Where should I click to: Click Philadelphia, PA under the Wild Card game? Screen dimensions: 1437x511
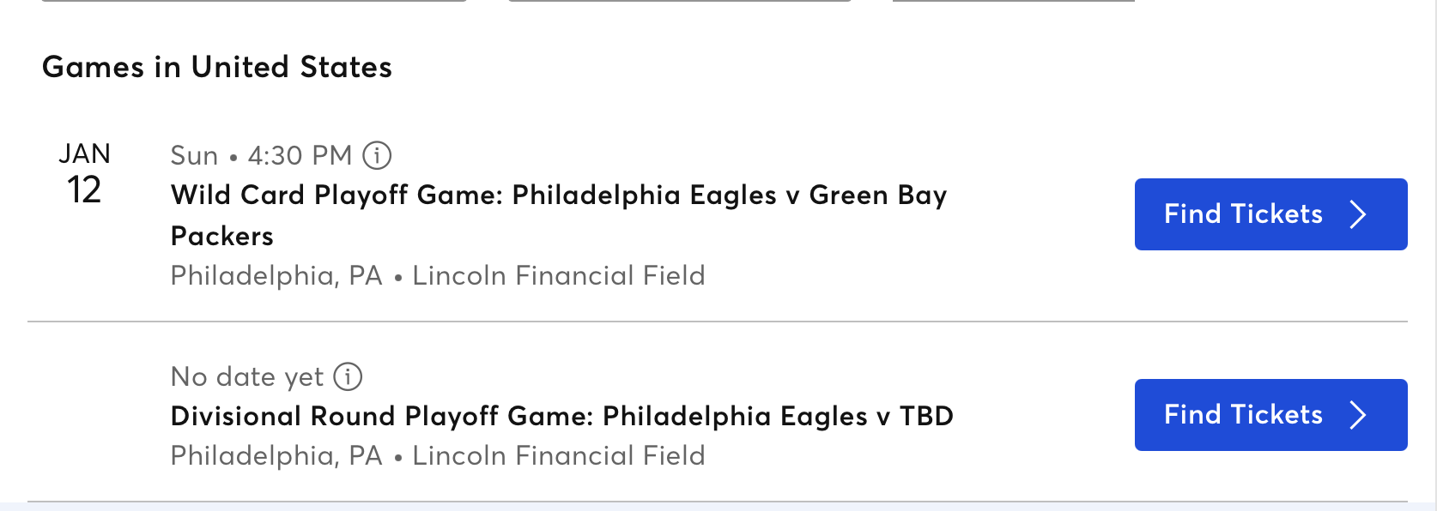click(x=276, y=275)
